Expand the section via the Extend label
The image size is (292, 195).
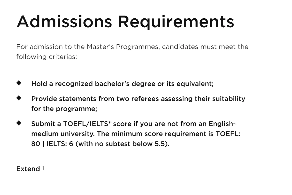[x=28, y=169]
